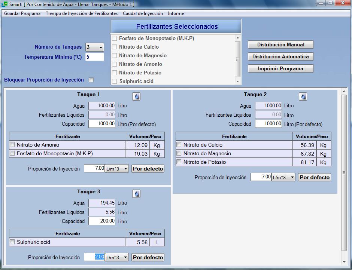Tick Sulphuric acid checkbox in Tanque 3
This screenshot has height=270, width=352.
12,242
